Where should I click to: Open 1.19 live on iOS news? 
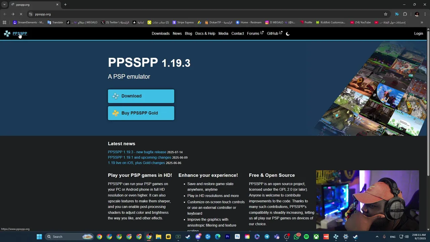(136, 163)
